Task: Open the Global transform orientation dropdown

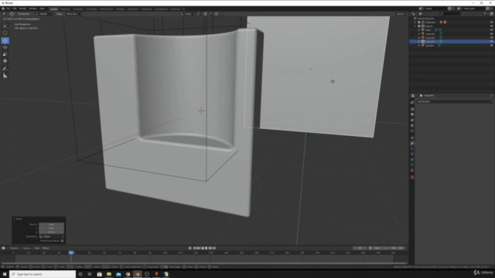Action: pyautogui.click(x=187, y=14)
